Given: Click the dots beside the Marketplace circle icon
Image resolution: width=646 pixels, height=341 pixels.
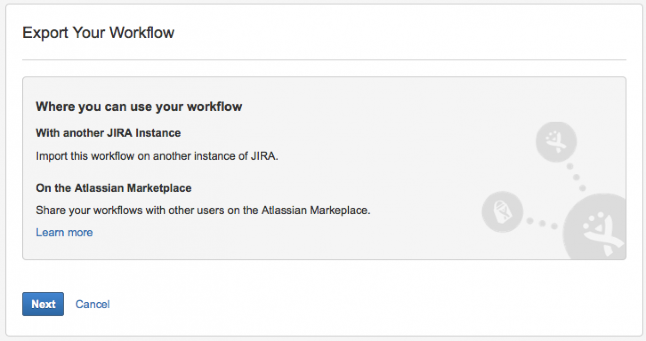Looking at the screenshot, I should coord(542,223).
